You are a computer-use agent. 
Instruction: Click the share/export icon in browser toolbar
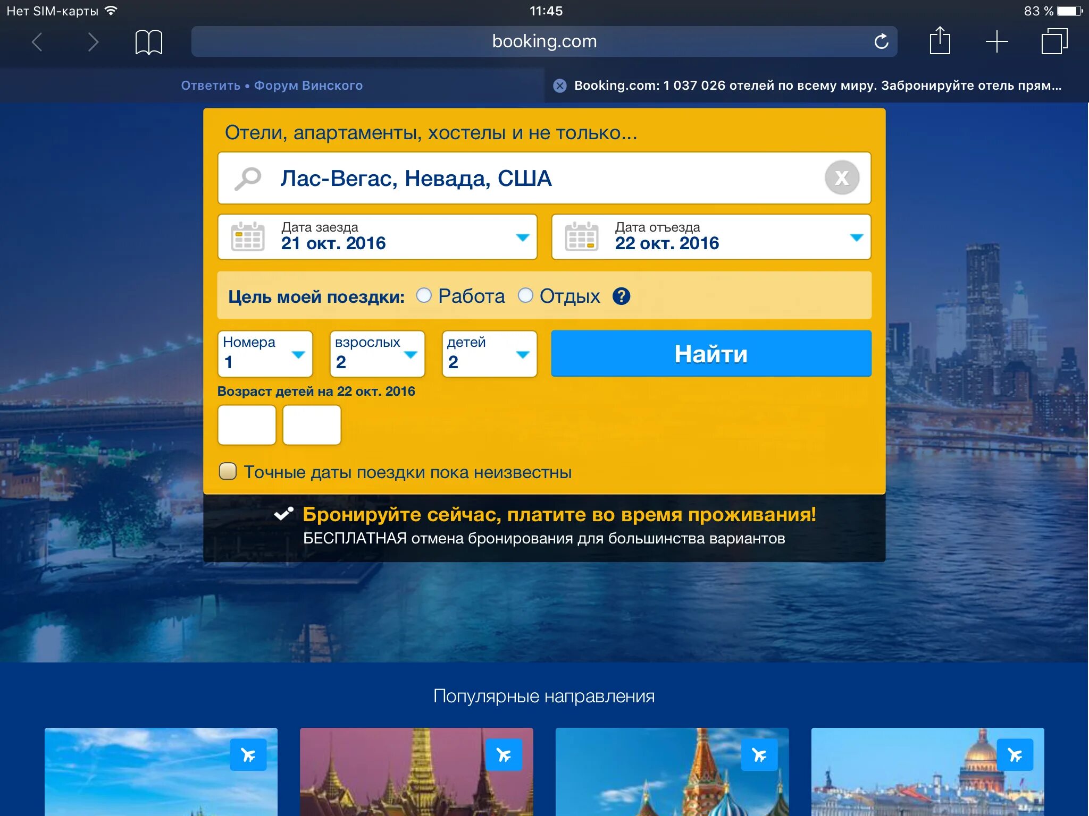pos(941,40)
